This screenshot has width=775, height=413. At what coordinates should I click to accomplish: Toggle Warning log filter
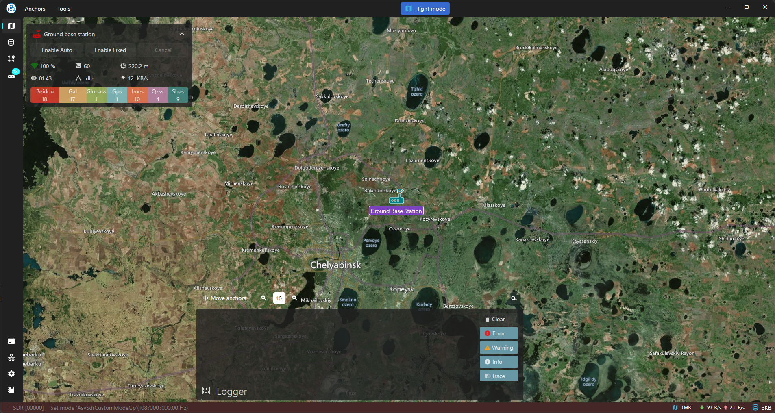coord(499,348)
